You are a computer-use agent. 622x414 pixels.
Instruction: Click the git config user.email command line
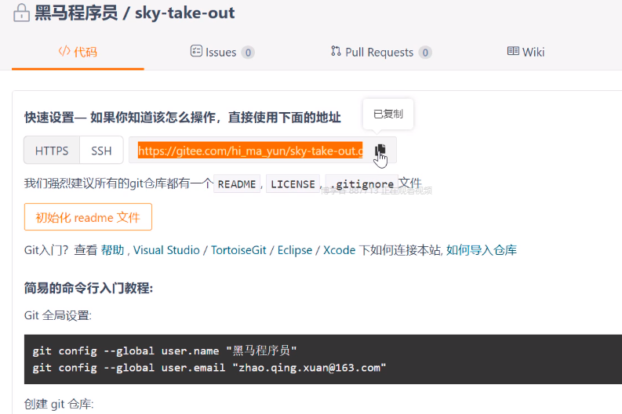(209, 368)
